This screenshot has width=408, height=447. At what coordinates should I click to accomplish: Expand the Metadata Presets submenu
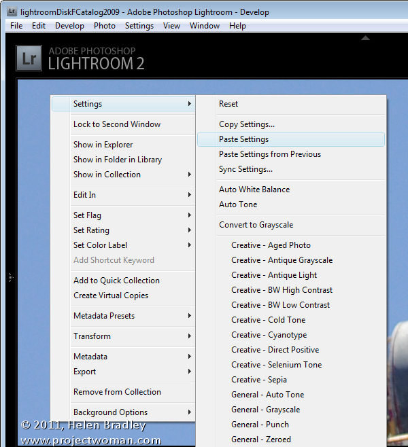pos(124,316)
